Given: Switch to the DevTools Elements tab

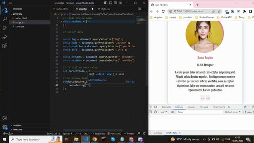Looking at the screenshot, I should click(x=167, y=107).
